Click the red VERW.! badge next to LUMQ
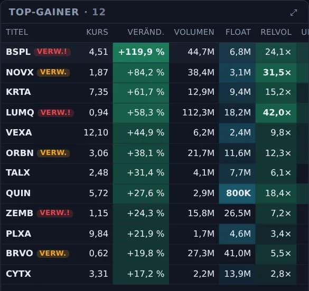This screenshot has width=309, height=291. [55, 112]
